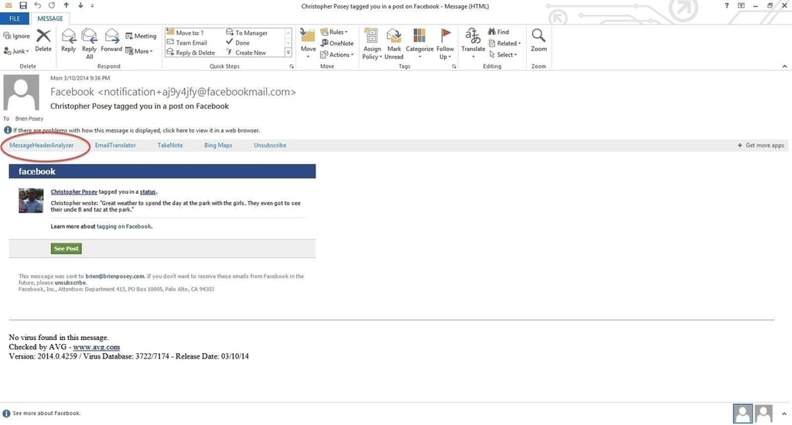Click Get more apps
Image resolution: width=792 pixels, height=425 pixels.
(761, 145)
